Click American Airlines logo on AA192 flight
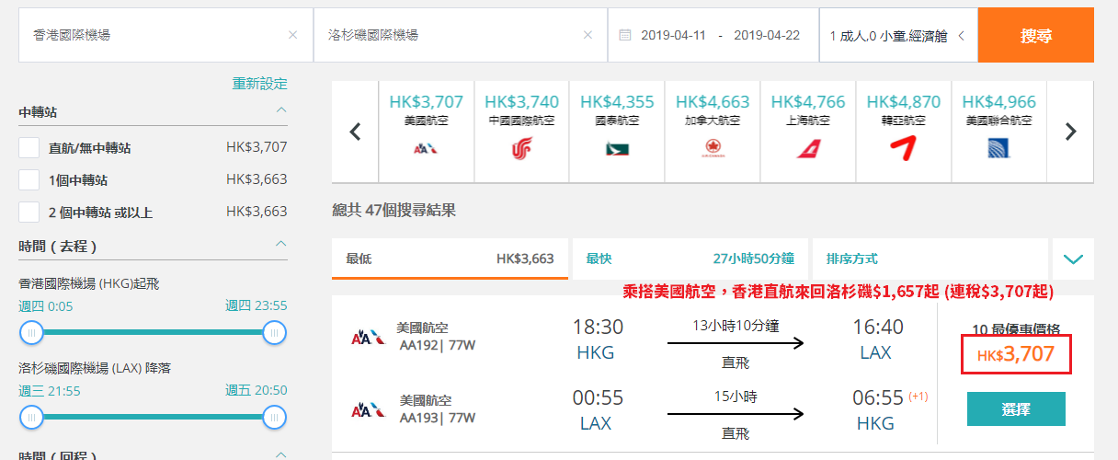1118x460 pixels. pyautogui.click(x=368, y=338)
